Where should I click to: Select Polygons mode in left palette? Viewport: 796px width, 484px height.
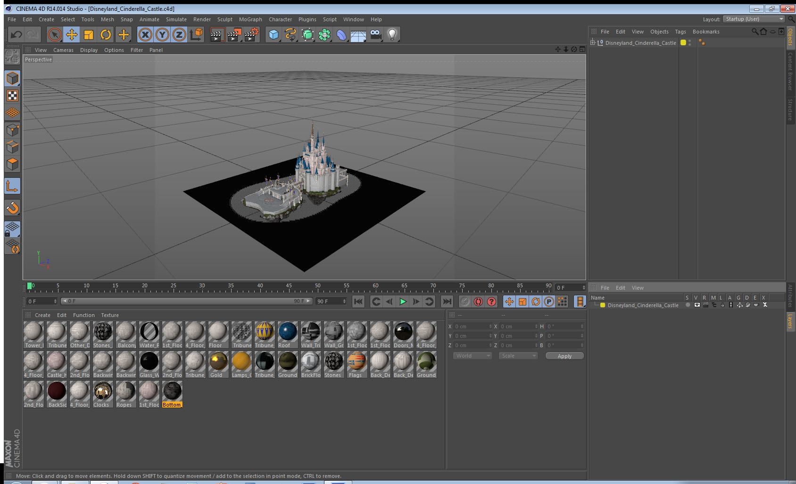12,164
